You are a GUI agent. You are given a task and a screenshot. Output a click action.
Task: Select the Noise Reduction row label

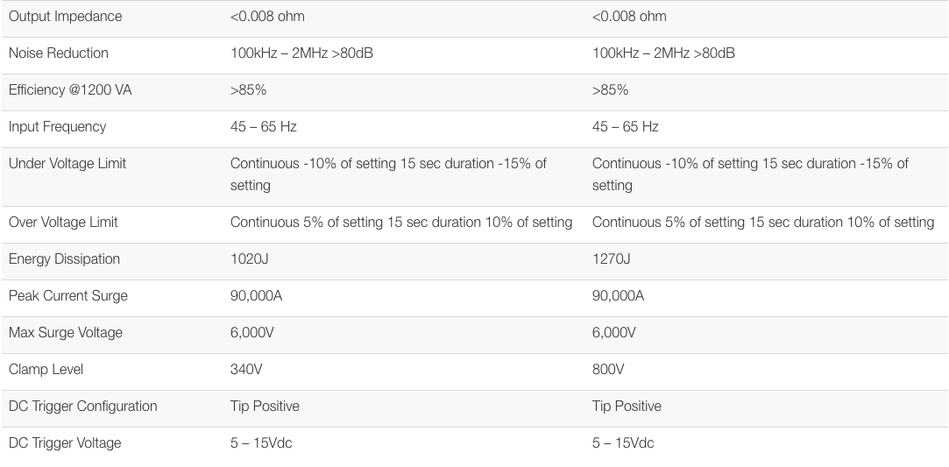[59, 53]
